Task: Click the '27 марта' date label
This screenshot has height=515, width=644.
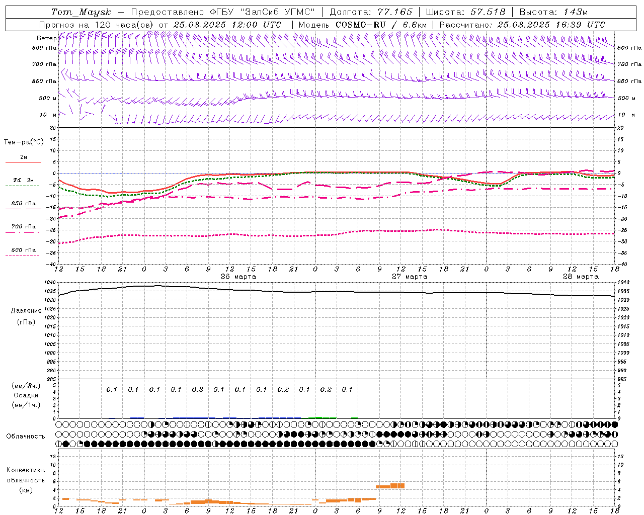Action: coord(410,277)
